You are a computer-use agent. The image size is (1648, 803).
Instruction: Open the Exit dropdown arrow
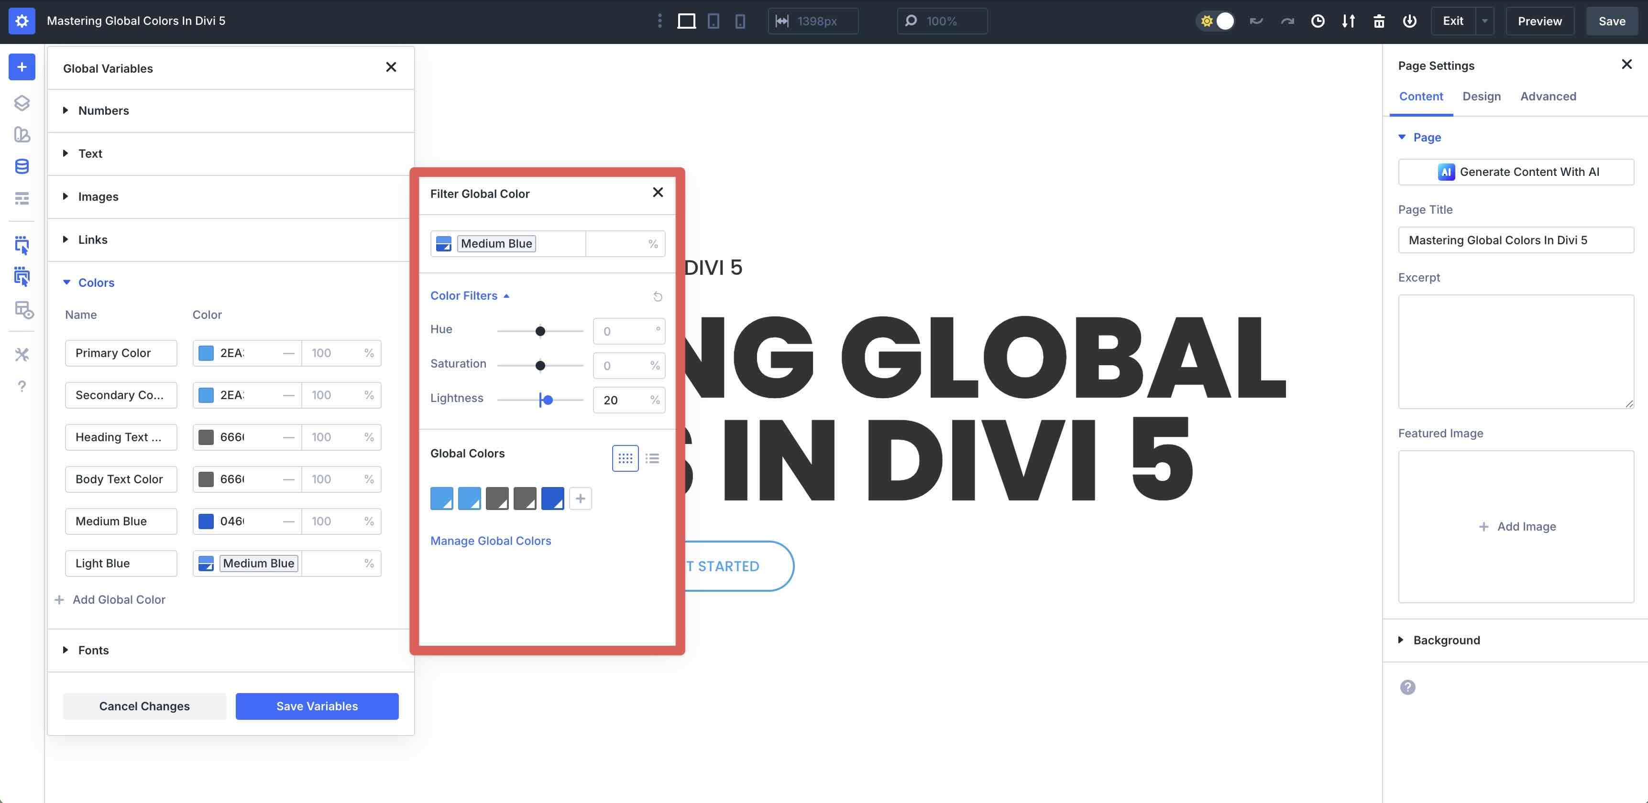pos(1485,21)
